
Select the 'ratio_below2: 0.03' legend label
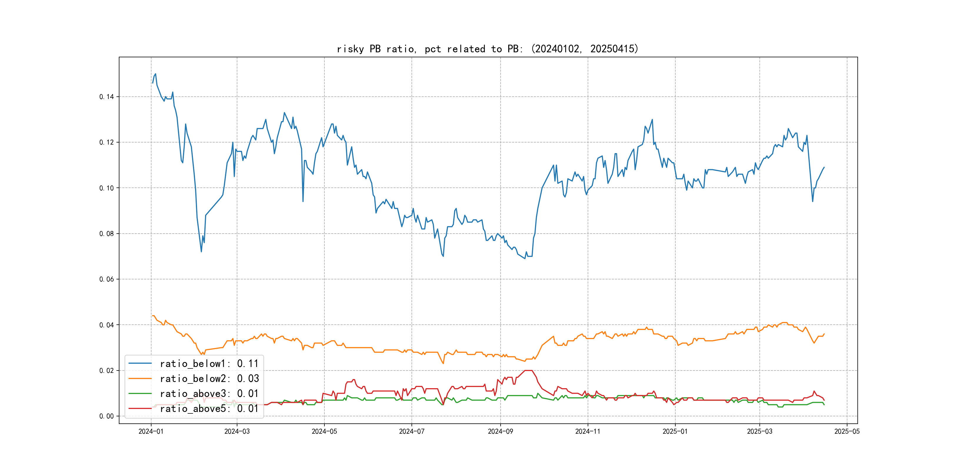[209, 378]
